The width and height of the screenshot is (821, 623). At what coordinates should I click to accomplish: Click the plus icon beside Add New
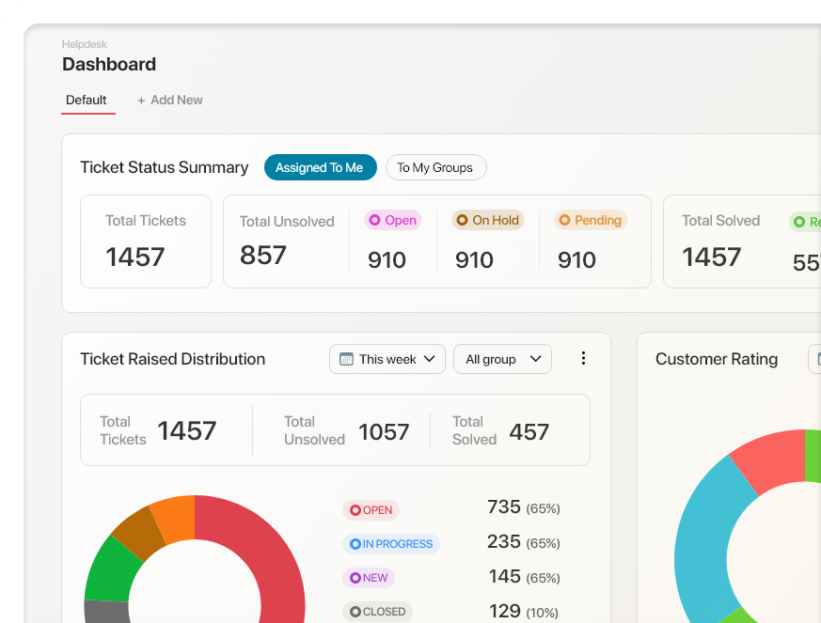point(141,101)
